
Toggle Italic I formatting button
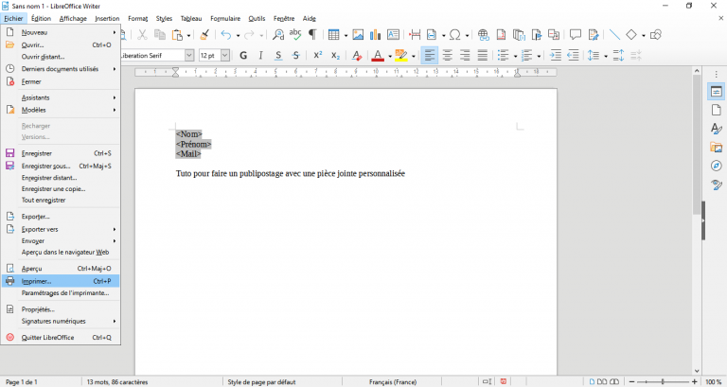(260, 56)
